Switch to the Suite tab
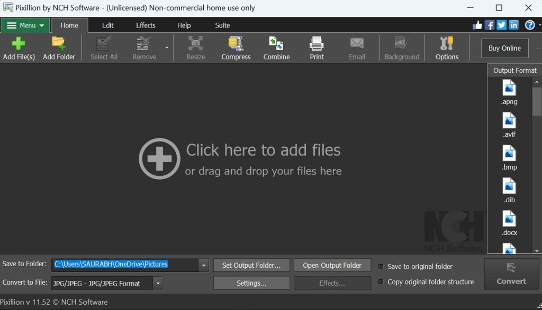 tap(222, 25)
